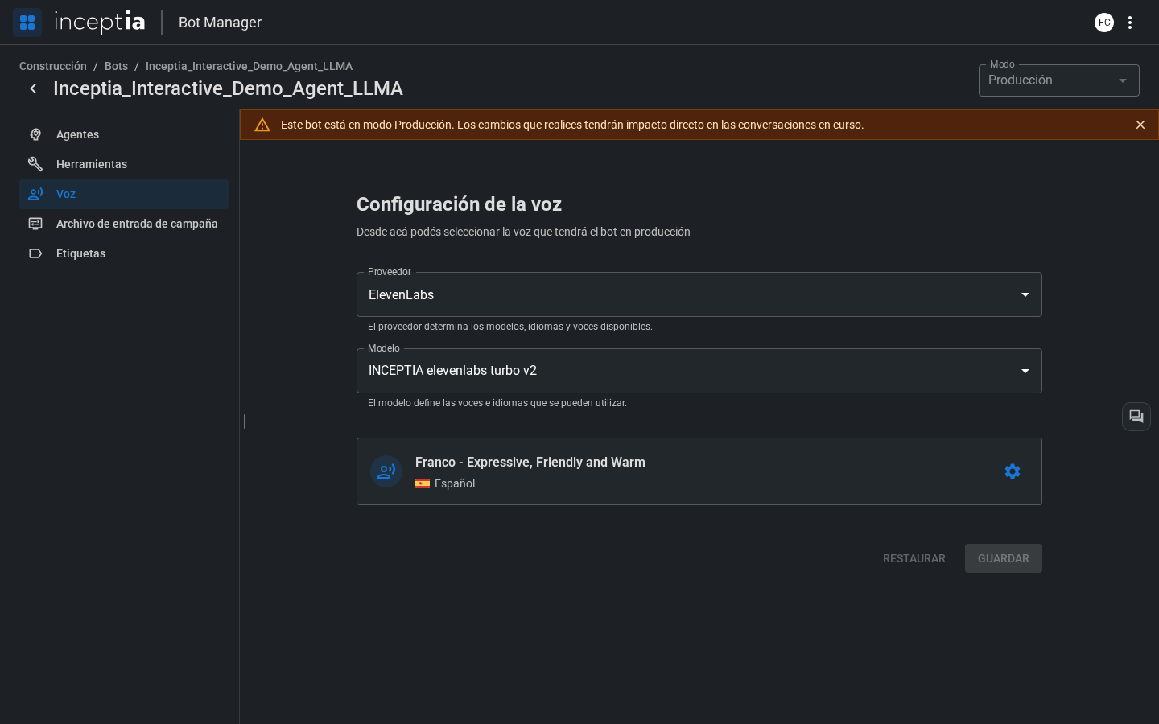Click the Herramientas wrench icon

pyautogui.click(x=35, y=164)
